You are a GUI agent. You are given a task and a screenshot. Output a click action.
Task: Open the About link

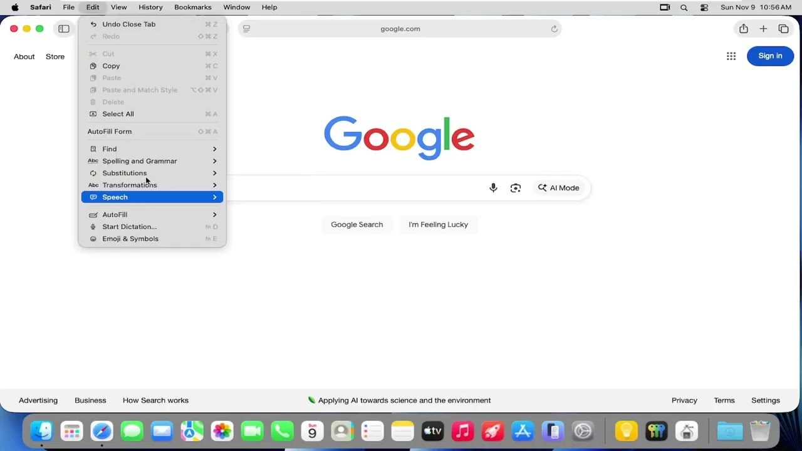(24, 56)
